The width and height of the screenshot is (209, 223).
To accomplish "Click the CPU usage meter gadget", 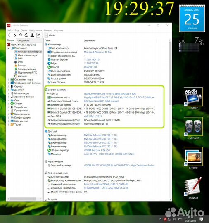I will click(191, 44).
